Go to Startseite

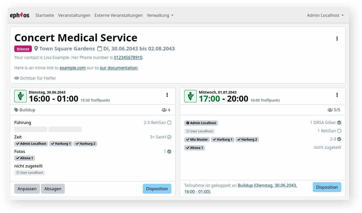(x=45, y=15)
